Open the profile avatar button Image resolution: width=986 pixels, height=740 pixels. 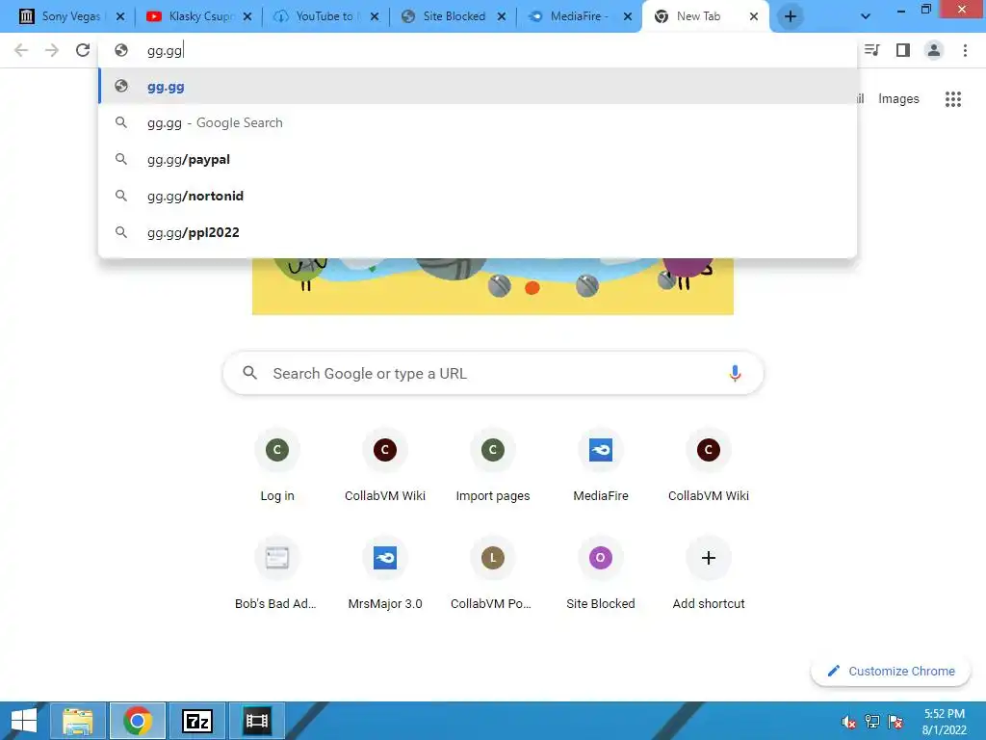coord(934,50)
